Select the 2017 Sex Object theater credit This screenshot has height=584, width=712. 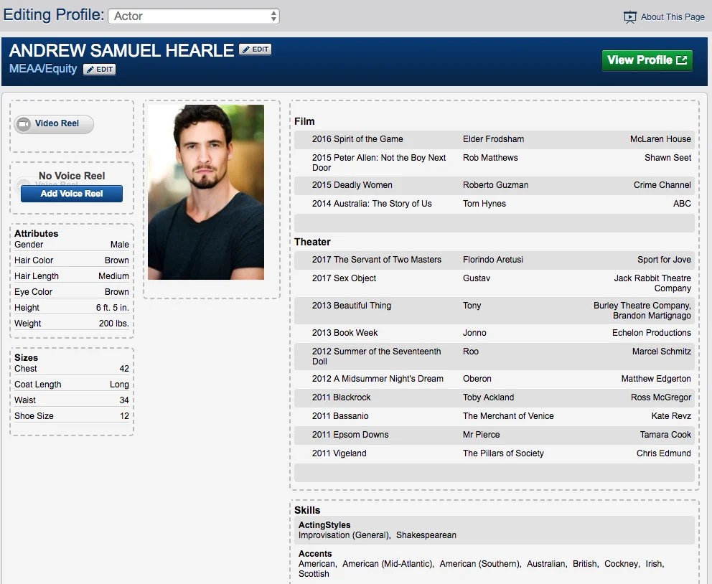(493, 283)
